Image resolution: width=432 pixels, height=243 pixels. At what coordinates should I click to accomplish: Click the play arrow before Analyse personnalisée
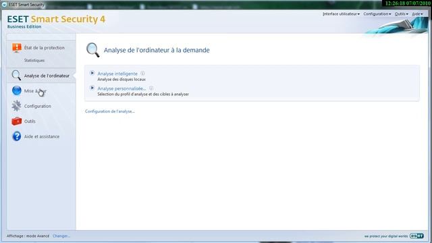tap(92, 88)
